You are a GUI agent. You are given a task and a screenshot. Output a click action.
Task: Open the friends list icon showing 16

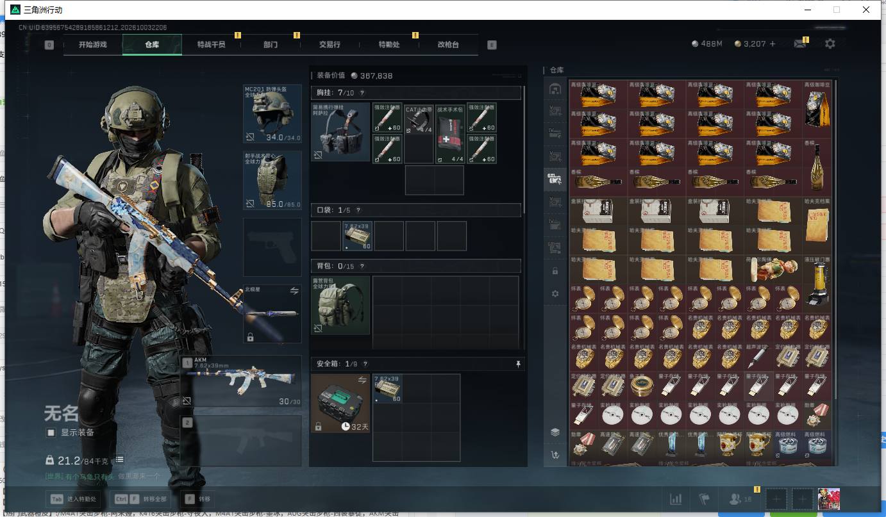(x=739, y=498)
